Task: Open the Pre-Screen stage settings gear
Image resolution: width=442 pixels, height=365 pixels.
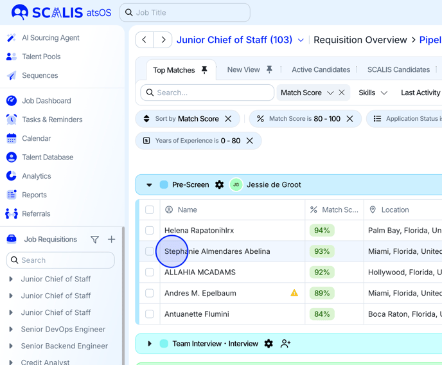Action: 220,185
